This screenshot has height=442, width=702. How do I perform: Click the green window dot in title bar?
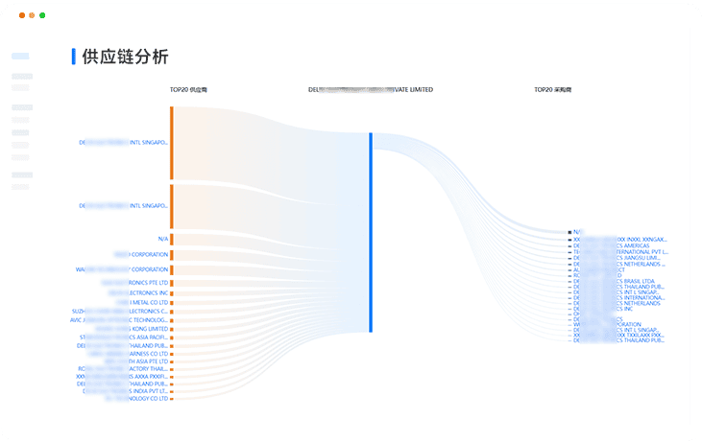click(42, 16)
